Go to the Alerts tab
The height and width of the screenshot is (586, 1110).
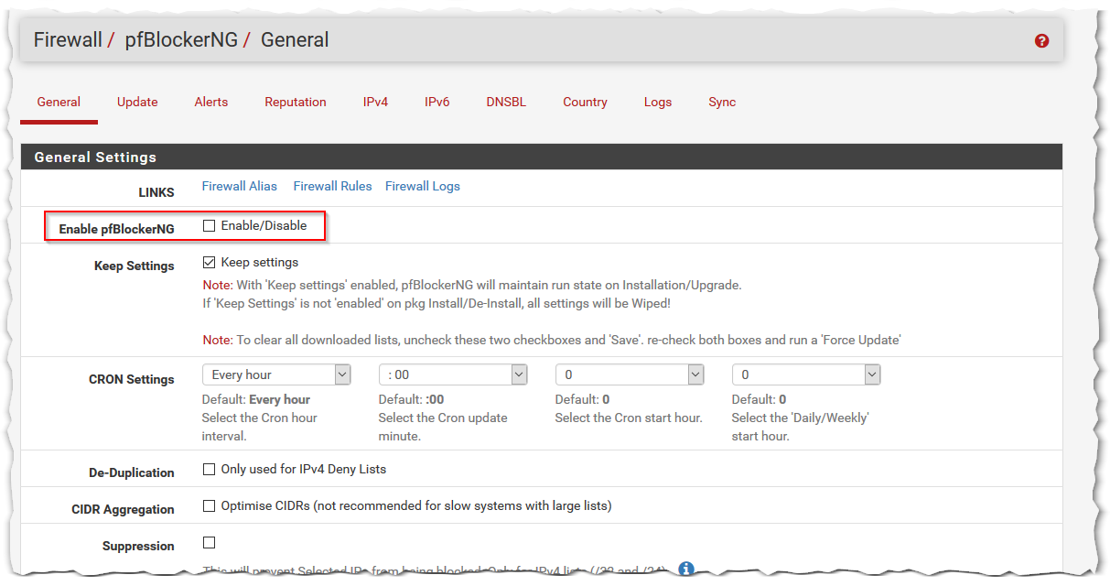tap(211, 103)
